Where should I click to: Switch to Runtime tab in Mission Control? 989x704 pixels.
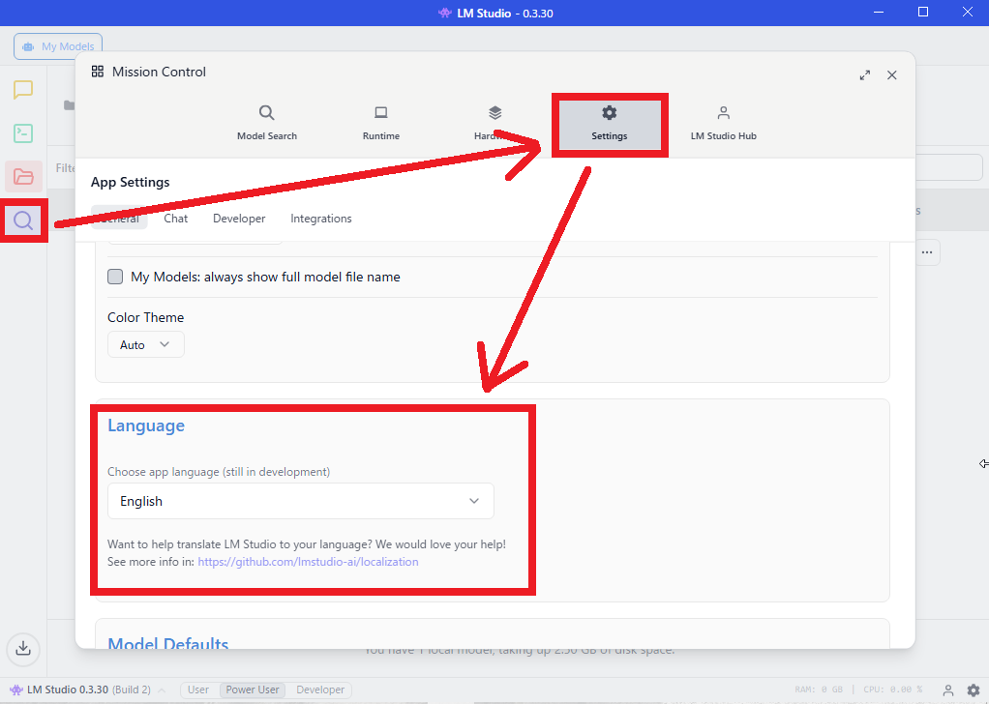381,123
